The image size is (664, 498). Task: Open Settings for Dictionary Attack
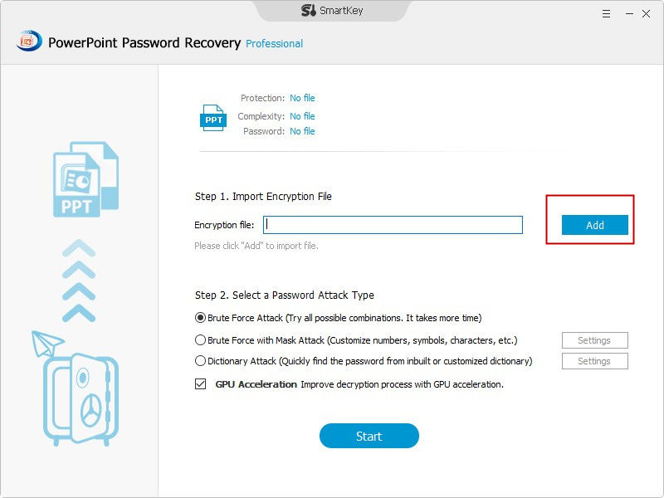[594, 361]
